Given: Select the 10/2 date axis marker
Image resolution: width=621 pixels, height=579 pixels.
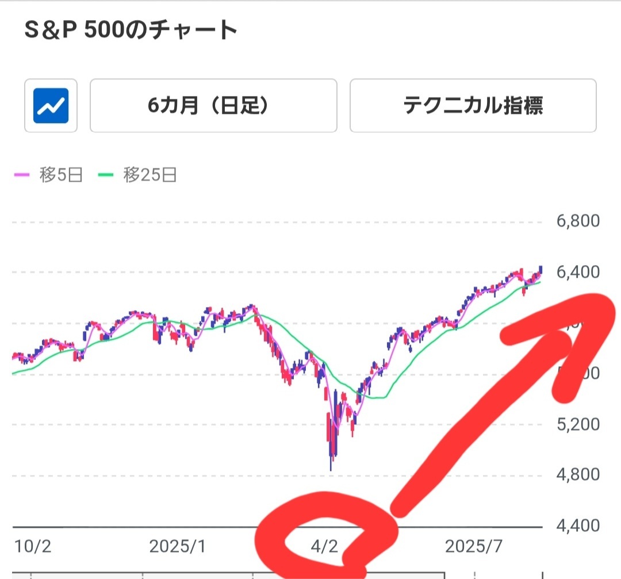Looking at the screenshot, I should (x=33, y=547).
